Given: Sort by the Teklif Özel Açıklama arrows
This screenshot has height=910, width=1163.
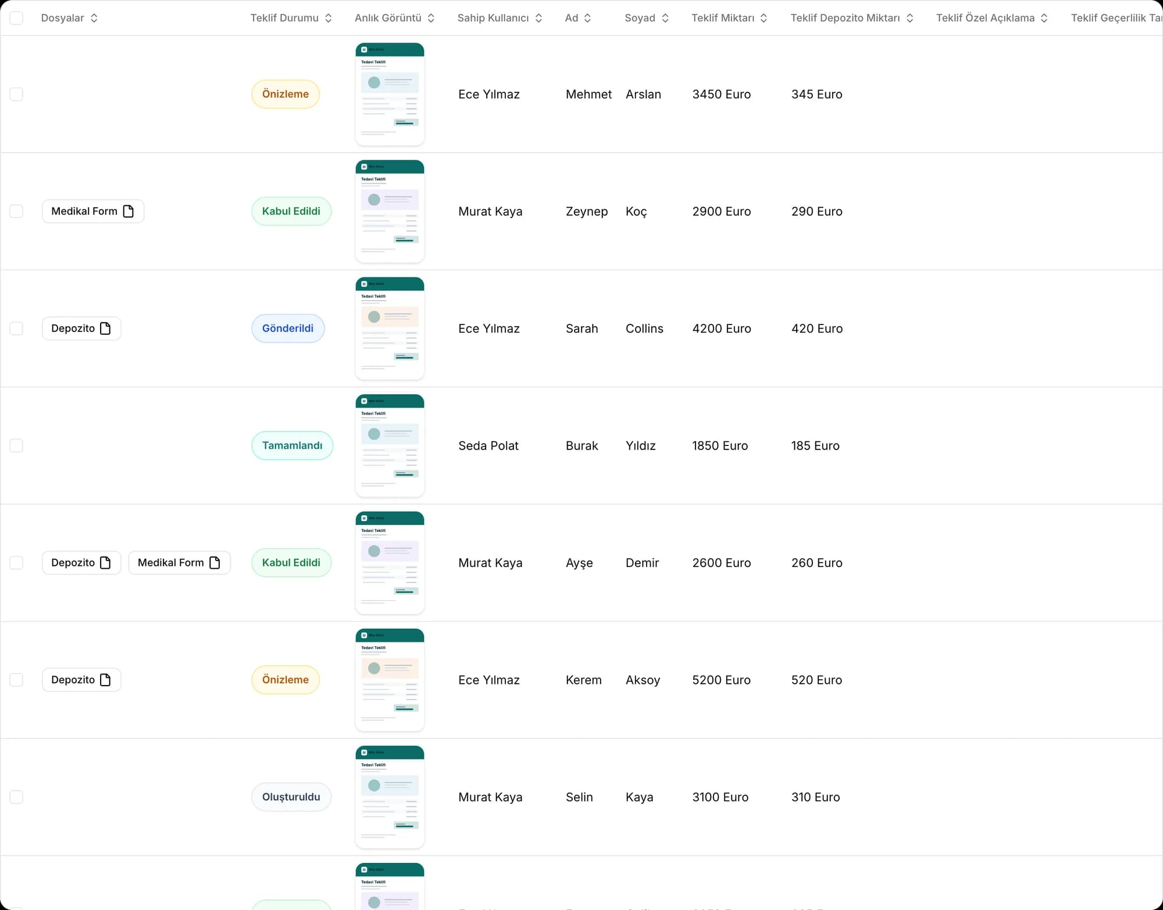Looking at the screenshot, I should point(1044,18).
